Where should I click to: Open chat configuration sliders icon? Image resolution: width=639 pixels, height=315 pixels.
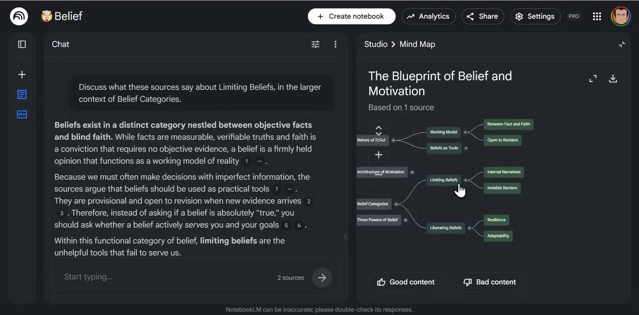pyautogui.click(x=315, y=44)
